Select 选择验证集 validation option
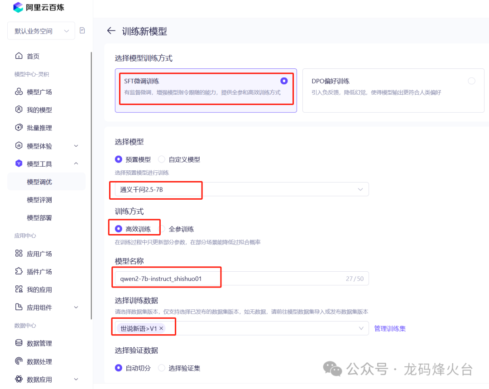489x389 pixels. [162, 368]
